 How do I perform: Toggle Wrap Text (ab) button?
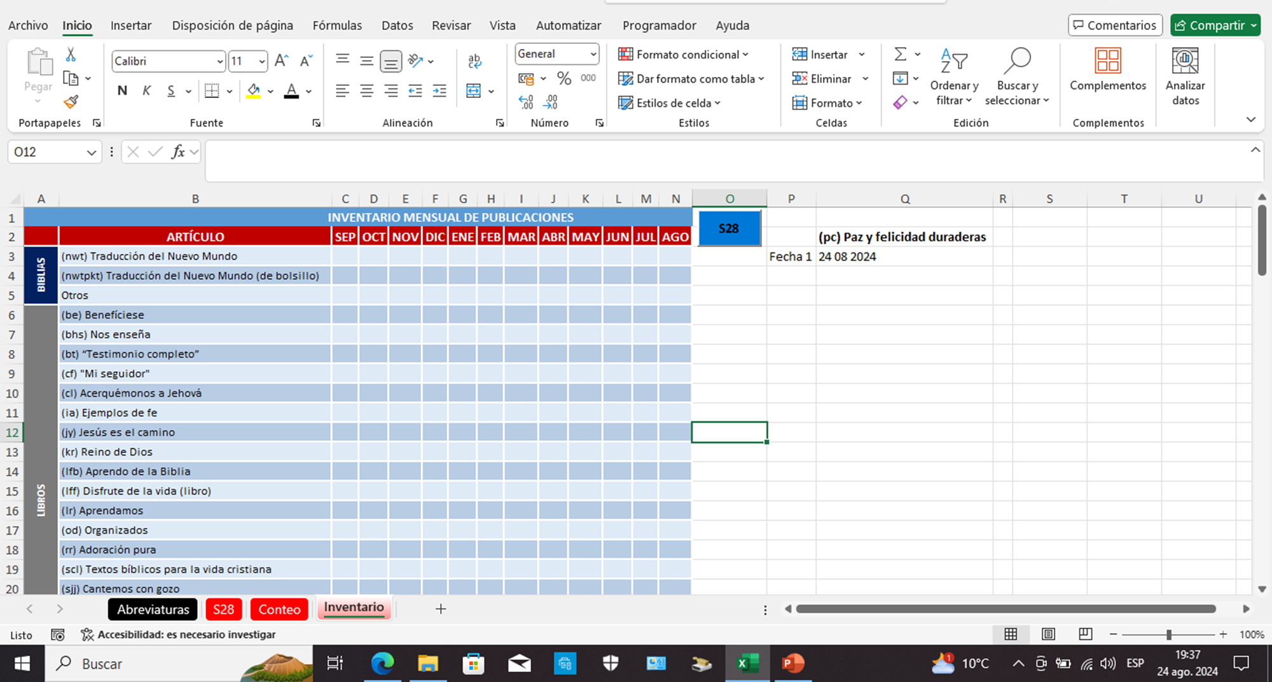(474, 61)
